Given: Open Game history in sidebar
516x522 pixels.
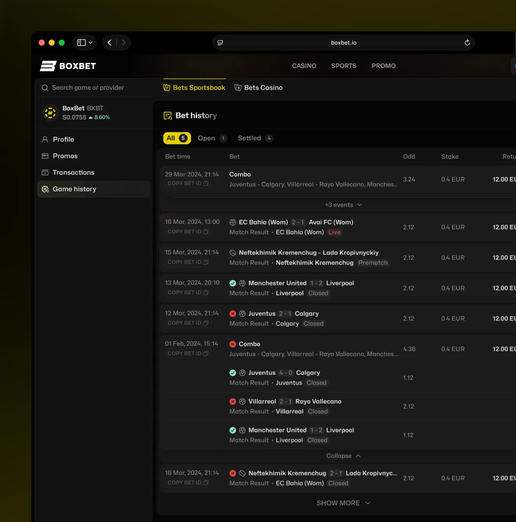Looking at the screenshot, I should (94, 189).
